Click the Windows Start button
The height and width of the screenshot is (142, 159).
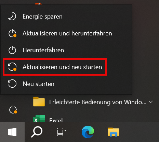(x=12, y=132)
